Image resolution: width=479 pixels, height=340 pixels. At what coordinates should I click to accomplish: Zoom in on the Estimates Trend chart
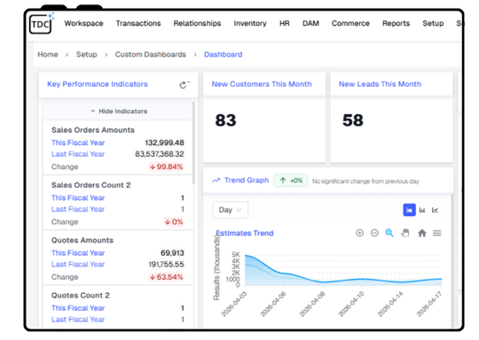[x=359, y=233]
